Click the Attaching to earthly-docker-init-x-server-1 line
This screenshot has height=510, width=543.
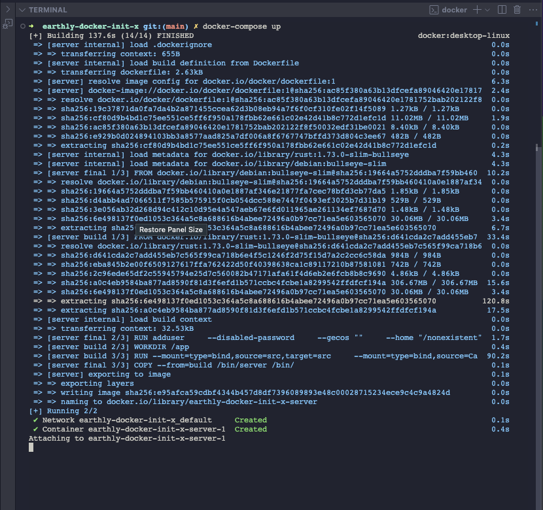[127, 439]
